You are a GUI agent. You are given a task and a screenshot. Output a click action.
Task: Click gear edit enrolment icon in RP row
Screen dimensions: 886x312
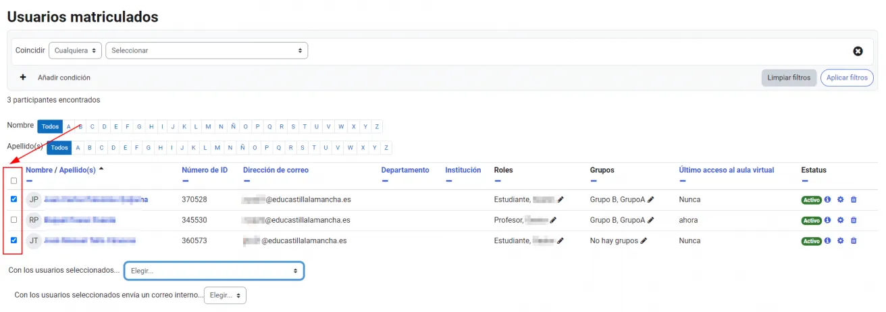point(841,220)
